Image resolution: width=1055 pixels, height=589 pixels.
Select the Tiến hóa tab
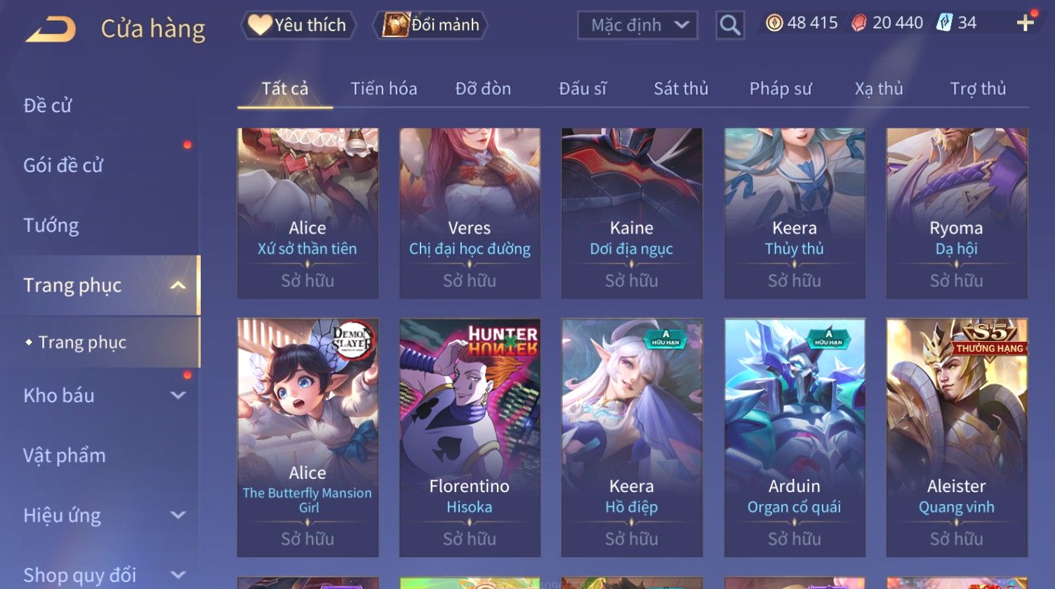(384, 88)
